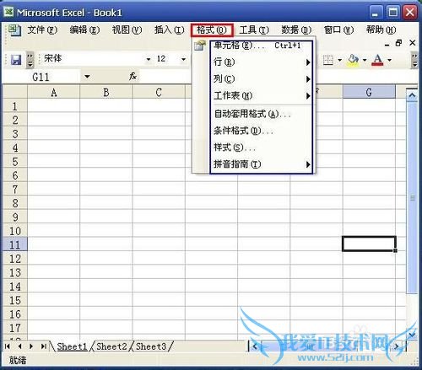Click the 就绪 status bar text
This screenshot has width=422, height=370.
(18, 360)
